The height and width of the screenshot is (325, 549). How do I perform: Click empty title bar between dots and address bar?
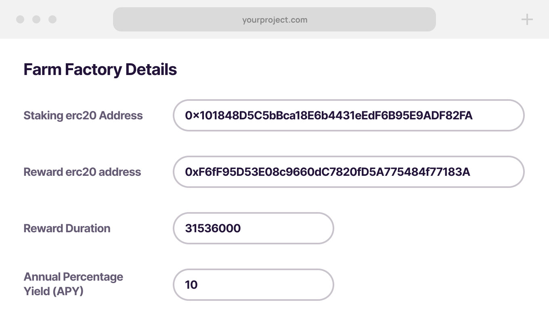pyautogui.click(x=85, y=19)
